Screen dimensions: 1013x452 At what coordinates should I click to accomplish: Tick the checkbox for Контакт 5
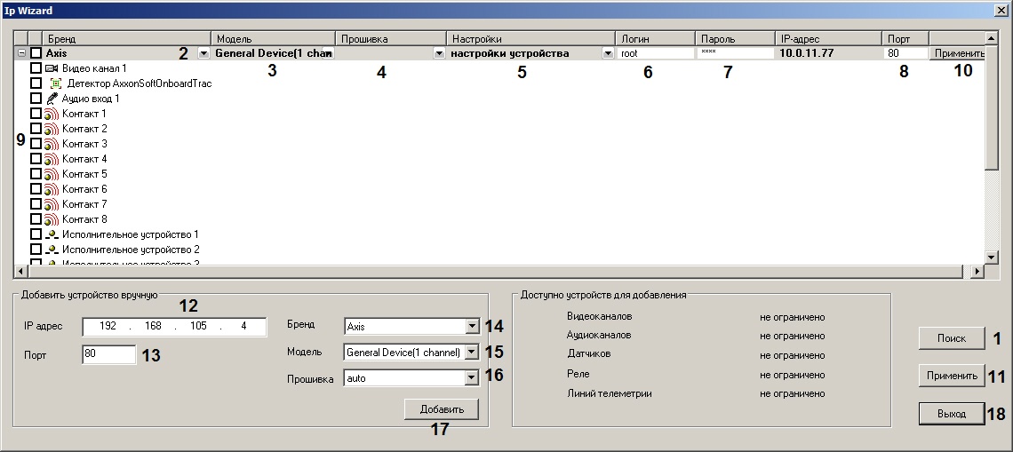(x=36, y=174)
